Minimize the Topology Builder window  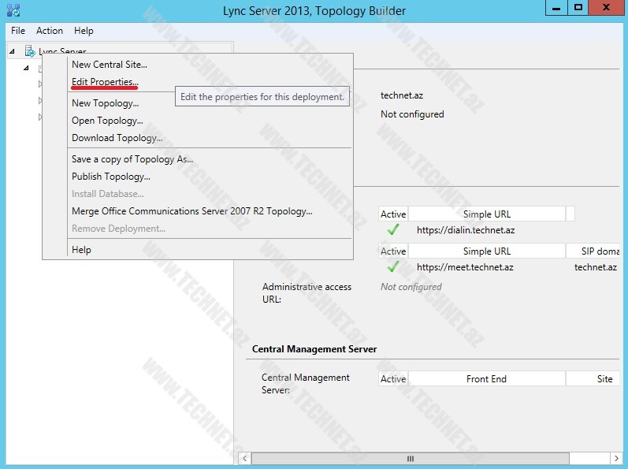[x=556, y=8]
